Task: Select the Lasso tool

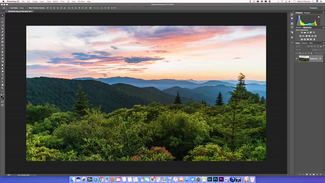Action: 2,22
